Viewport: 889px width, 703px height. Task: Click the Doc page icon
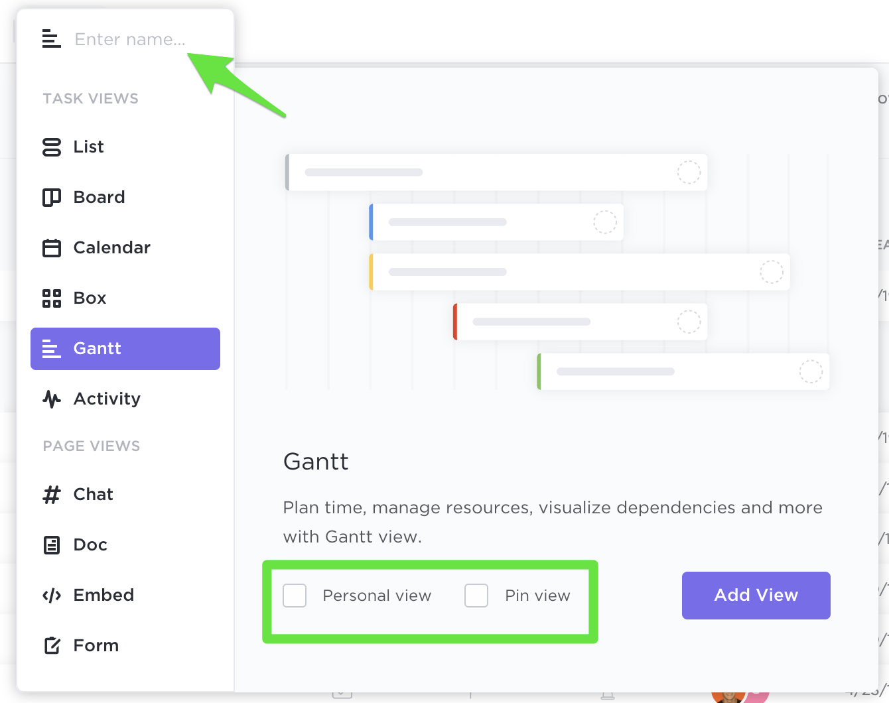[52, 544]
